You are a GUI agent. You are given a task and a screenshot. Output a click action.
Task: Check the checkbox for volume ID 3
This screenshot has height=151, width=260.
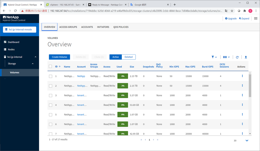click(51, 95)
